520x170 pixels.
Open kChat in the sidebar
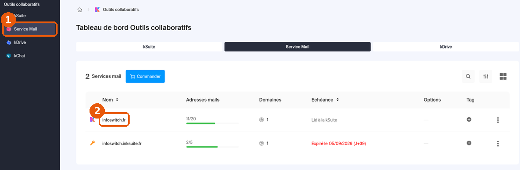point(19,56)
